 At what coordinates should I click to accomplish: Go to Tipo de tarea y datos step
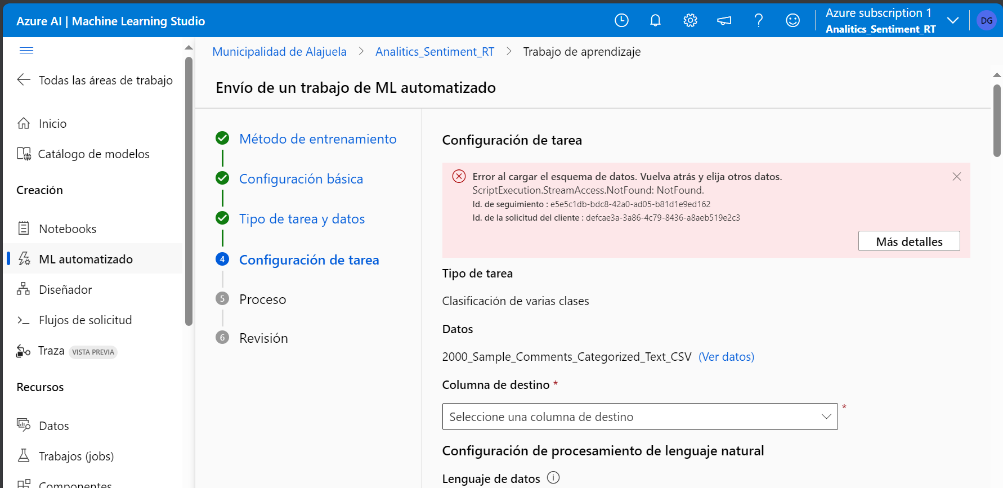click(302, 219)
